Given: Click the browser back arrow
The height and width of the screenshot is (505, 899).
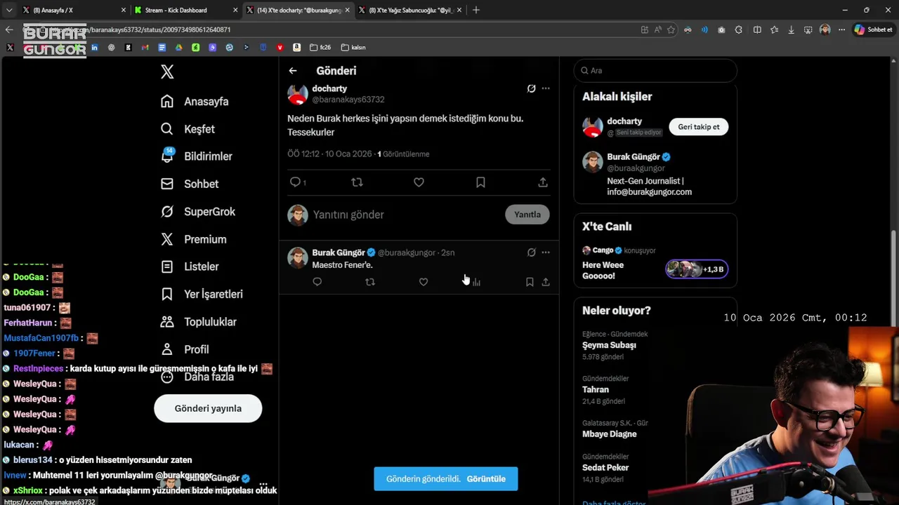Looking at the screenshot, I should [9, 29].
